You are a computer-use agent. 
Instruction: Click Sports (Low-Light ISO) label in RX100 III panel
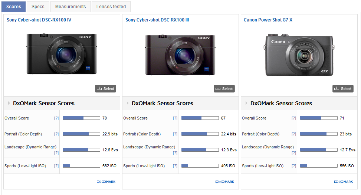144,166
